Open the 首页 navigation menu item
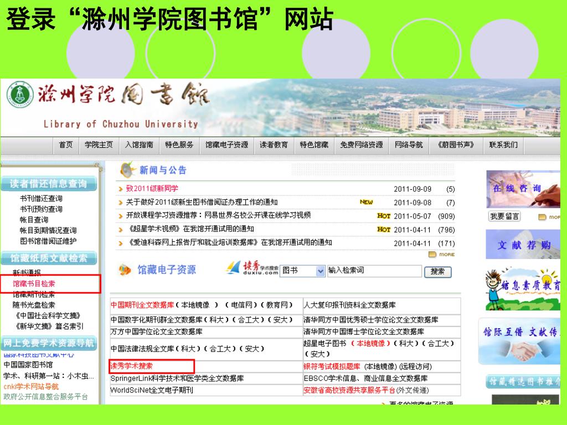The image size is (567, 425). (65, 145)
